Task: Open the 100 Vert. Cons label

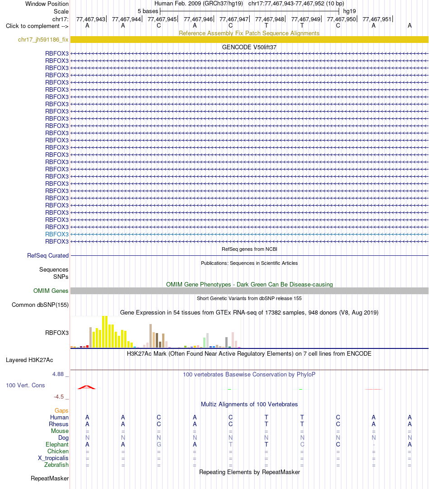Action: click(x=25, y=385)
